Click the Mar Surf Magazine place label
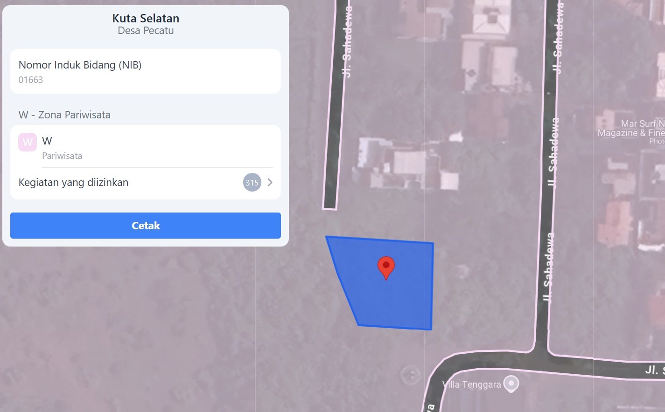This screenshot has width=665, height=412. 631,129
